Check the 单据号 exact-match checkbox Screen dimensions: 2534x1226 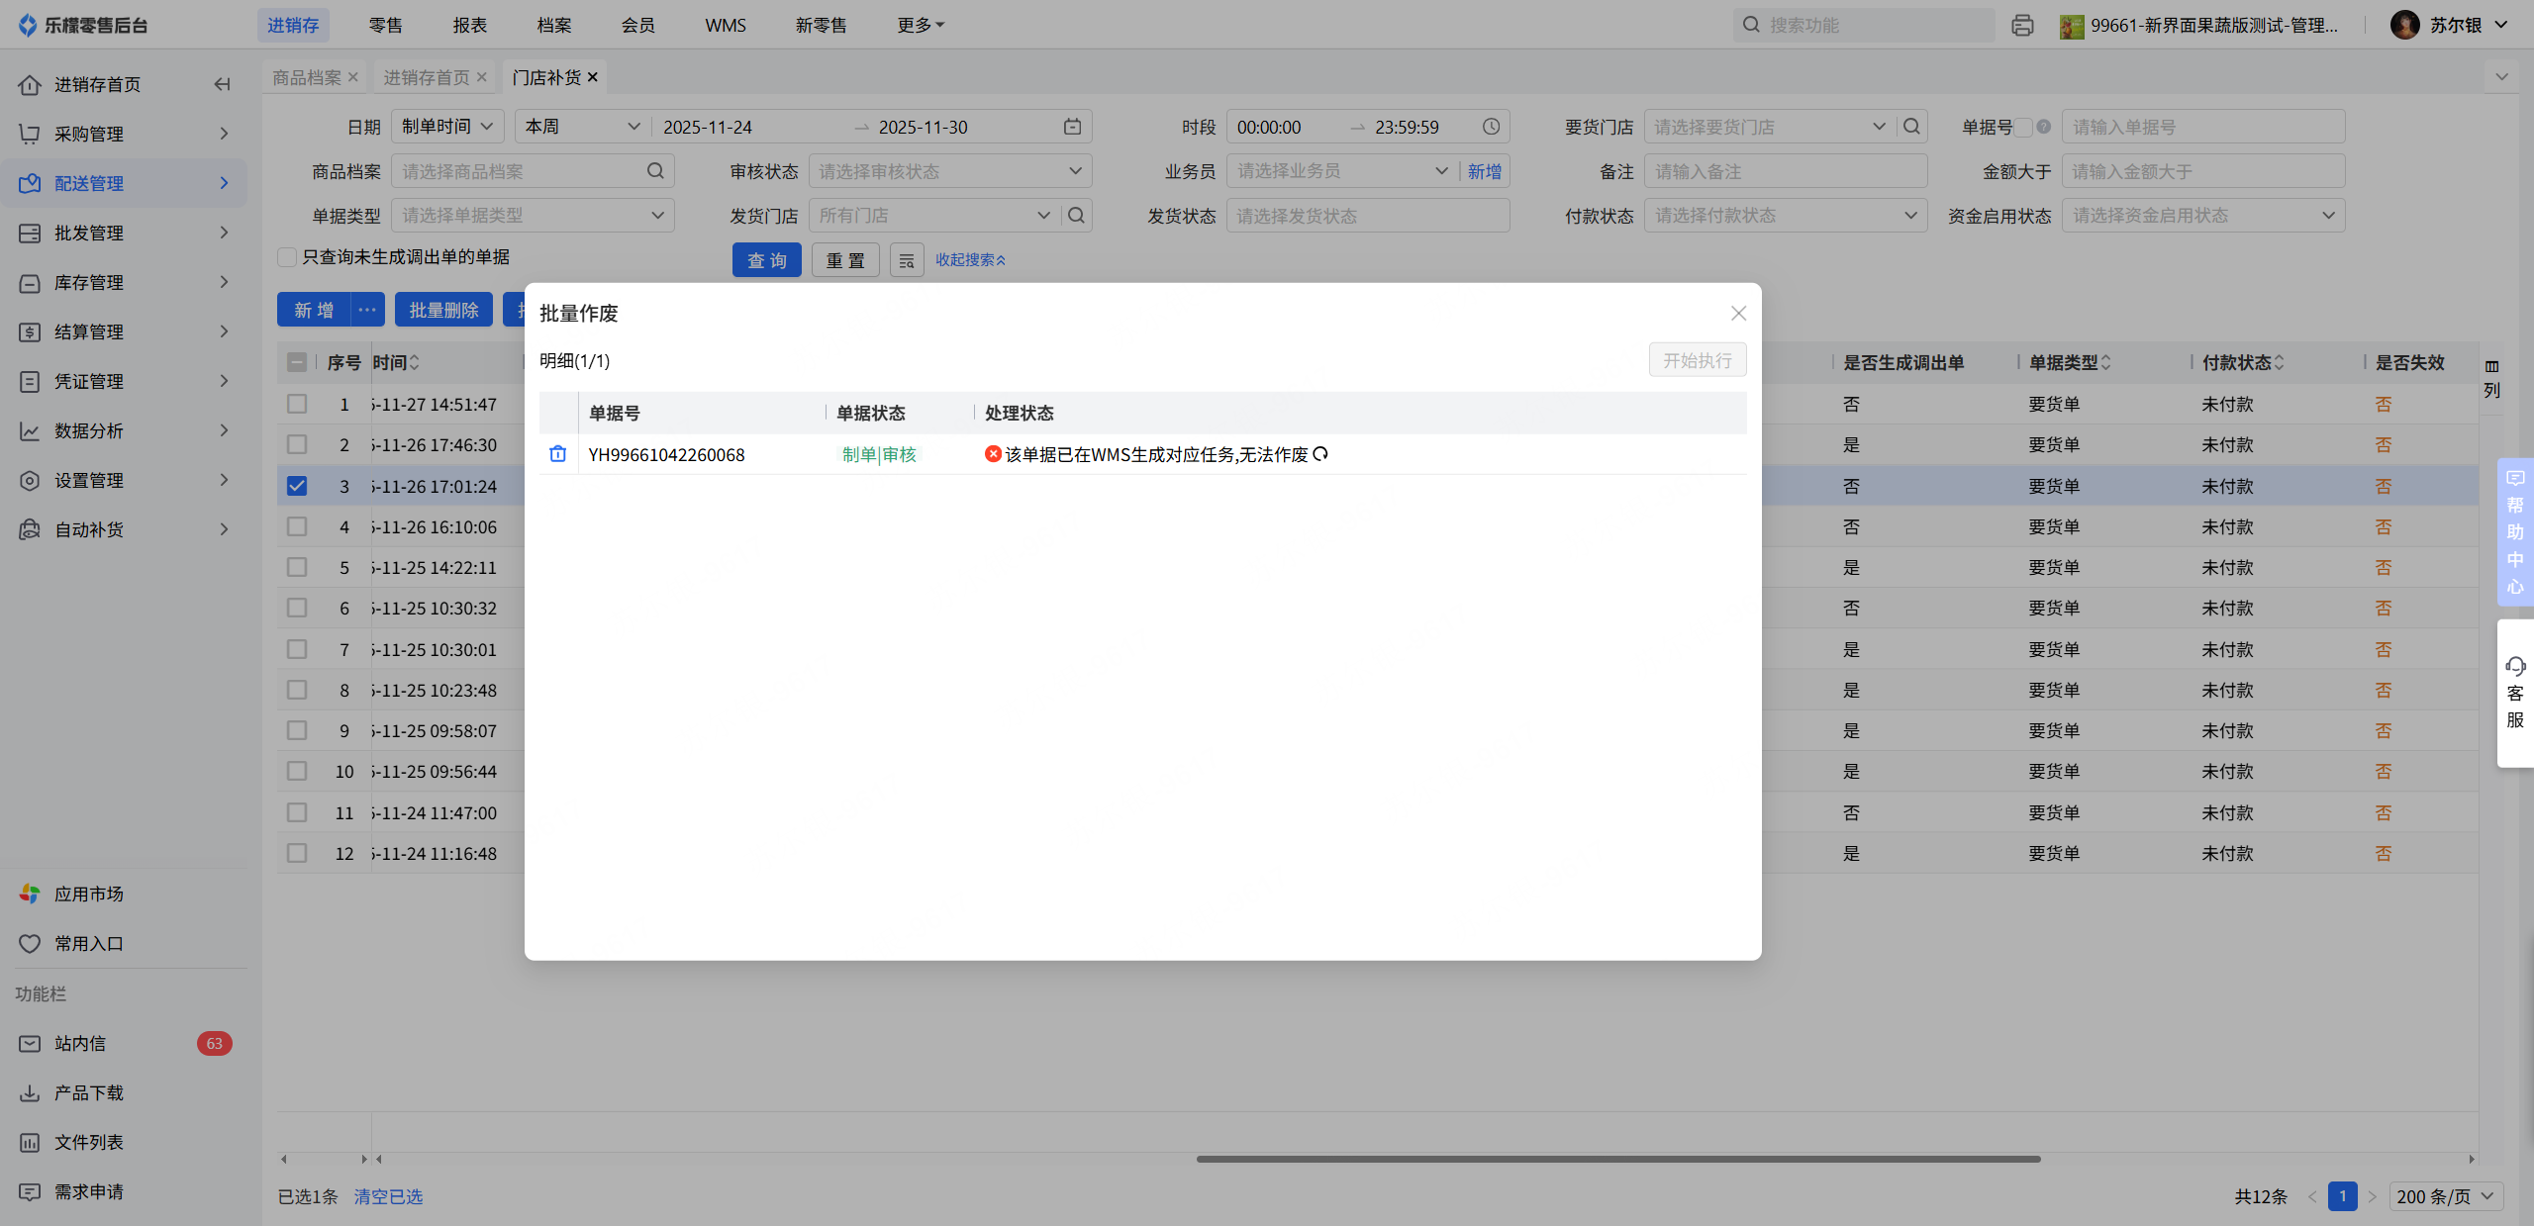(2024, 127)
